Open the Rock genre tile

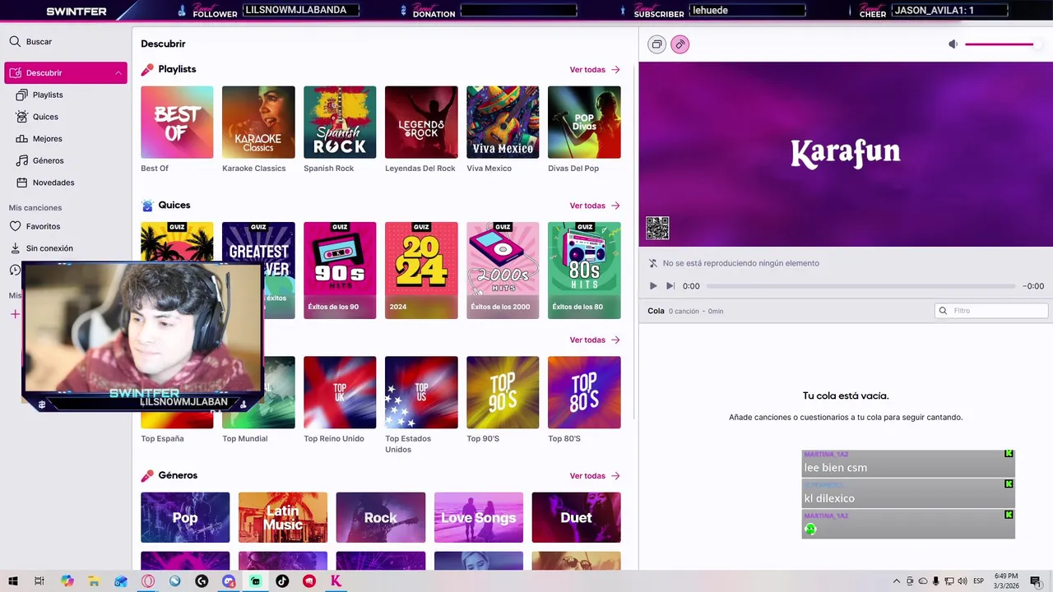381,517
